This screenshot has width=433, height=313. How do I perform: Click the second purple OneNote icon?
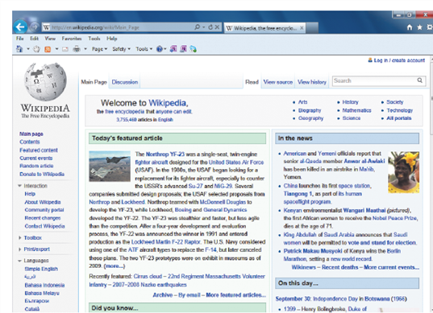coord(183,49)
